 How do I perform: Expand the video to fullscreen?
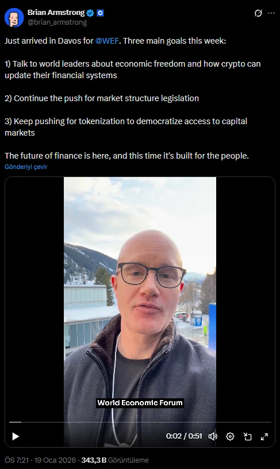[x=264, y=436]
